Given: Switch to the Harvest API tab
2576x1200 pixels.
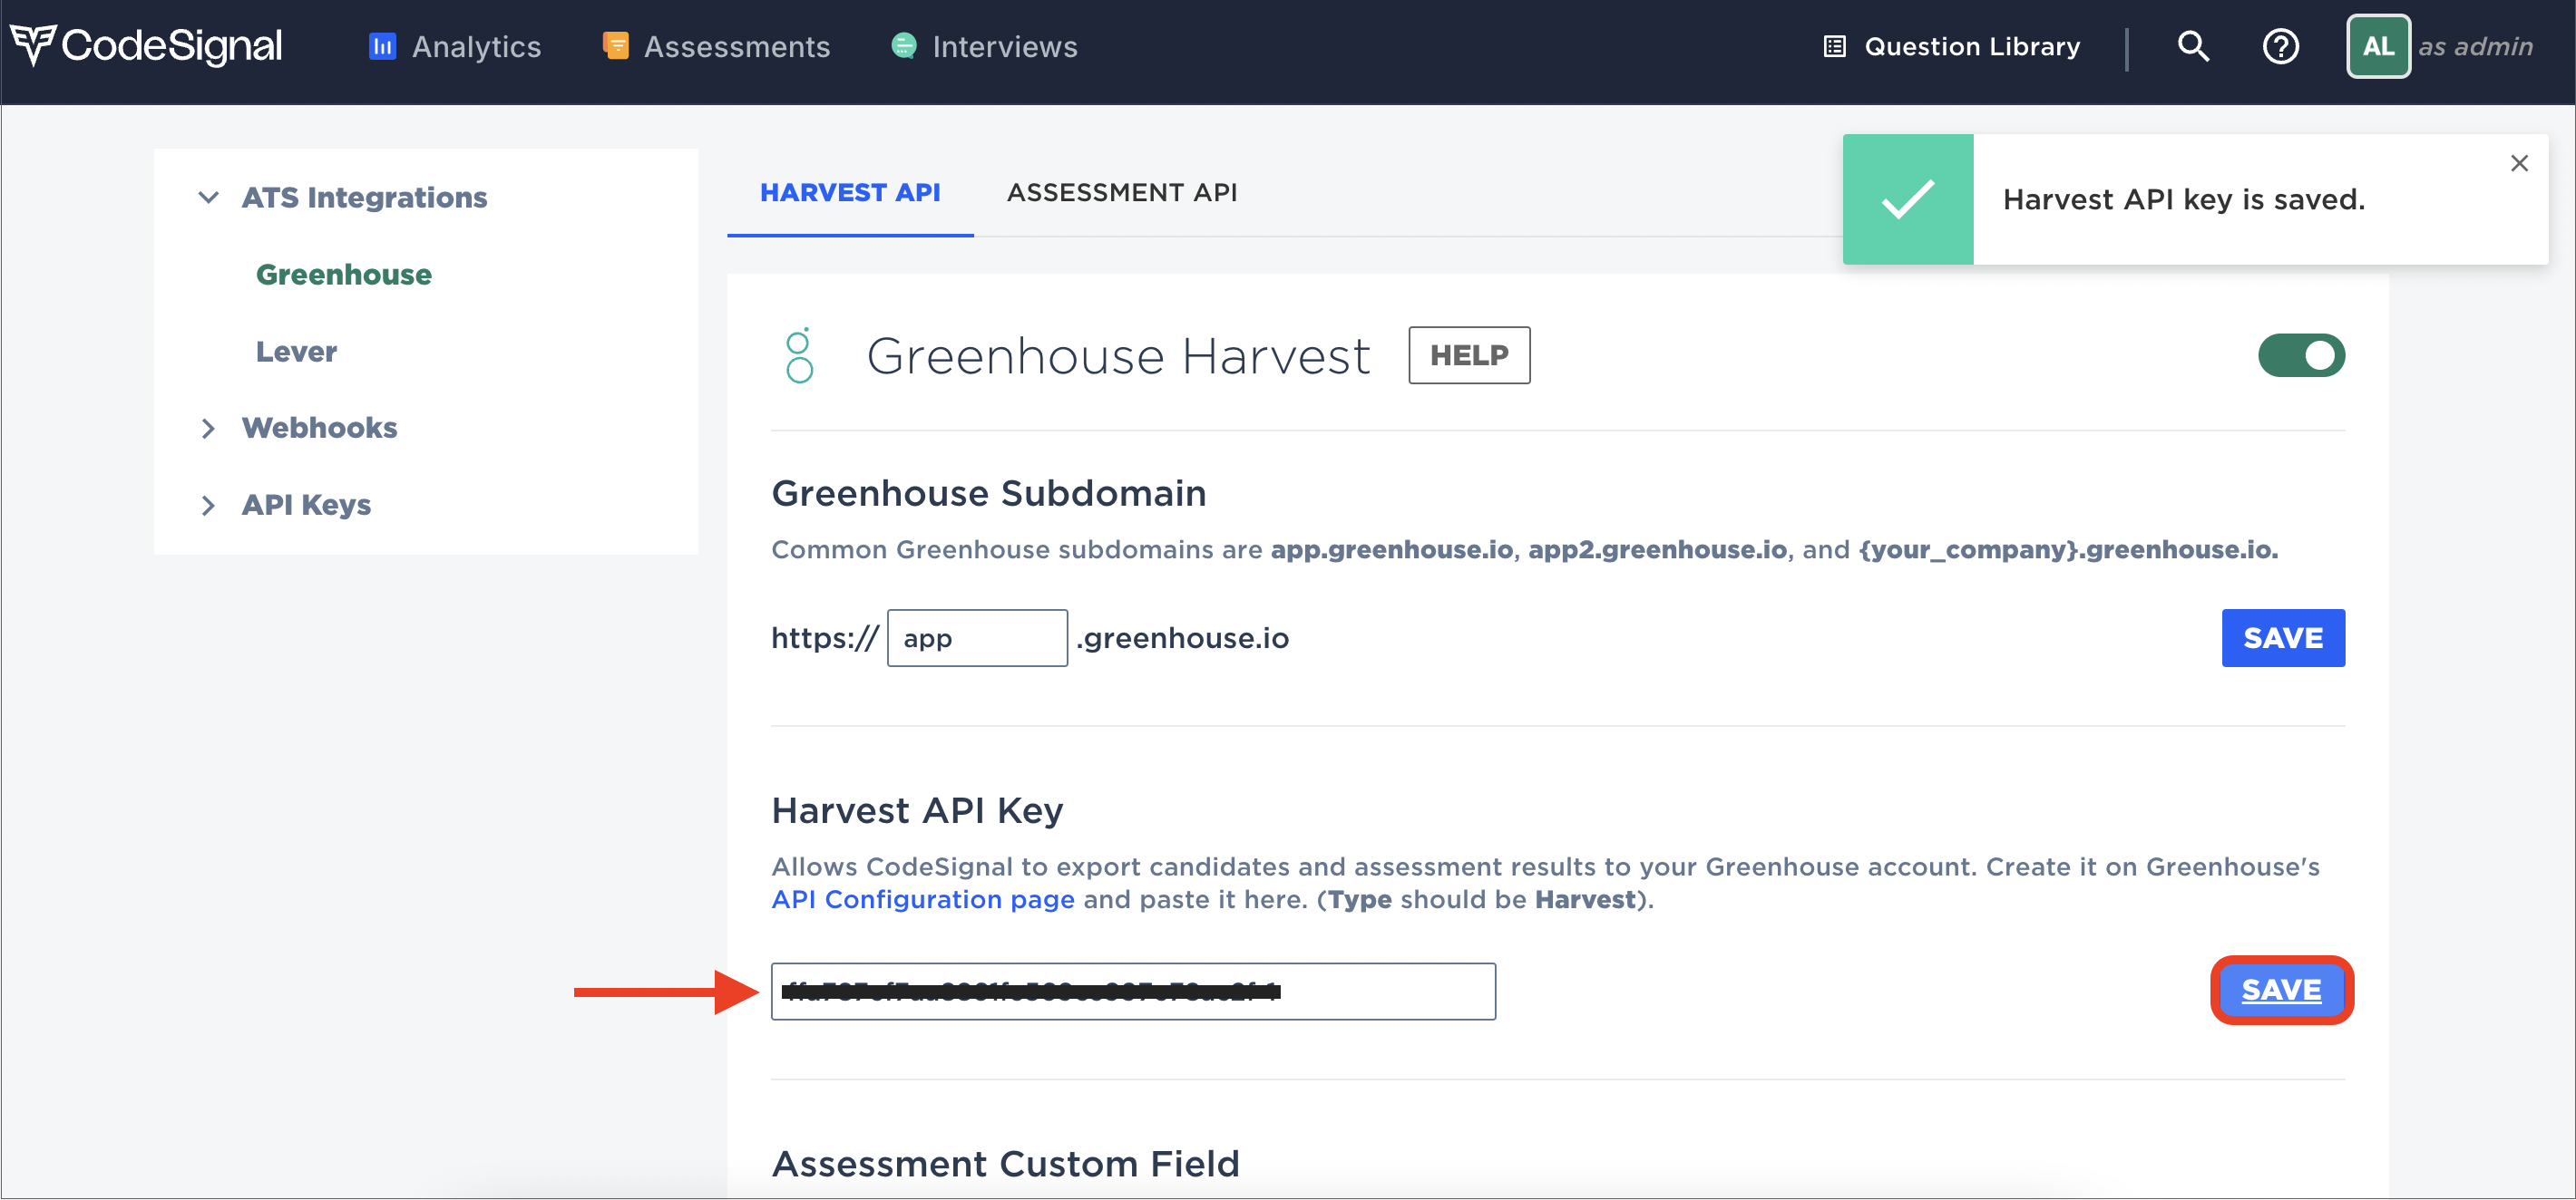Looking at the screenshot, I should 850,192.
